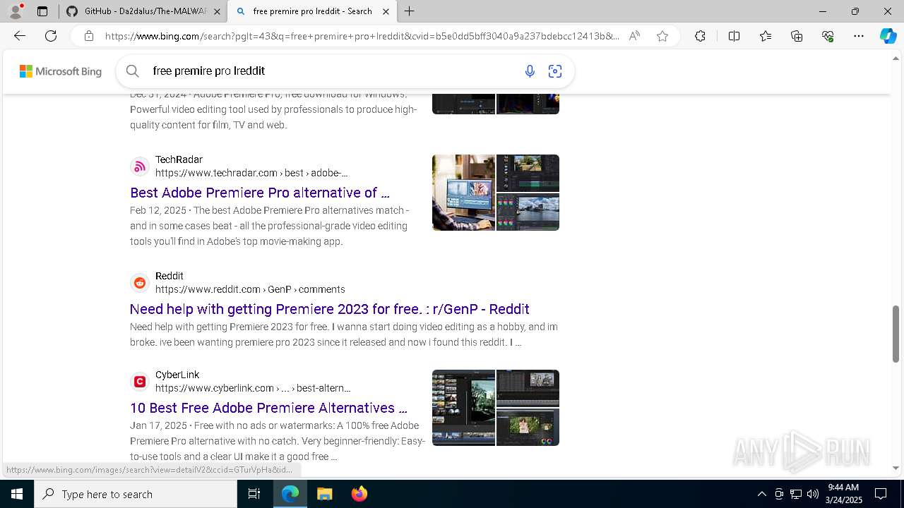
Task: Search by voice microphone icon
Action: (530, 71)
